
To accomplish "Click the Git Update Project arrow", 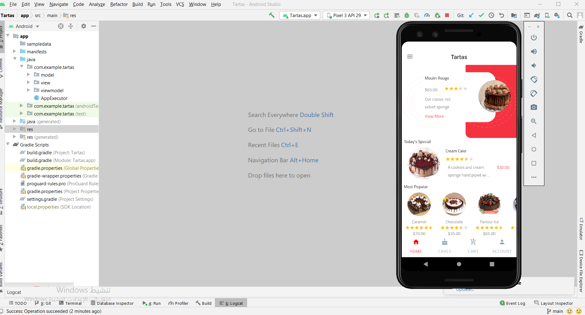I will coord(471,15).
